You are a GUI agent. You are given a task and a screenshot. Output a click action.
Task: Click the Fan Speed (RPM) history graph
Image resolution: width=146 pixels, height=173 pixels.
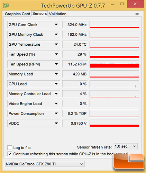114,64
